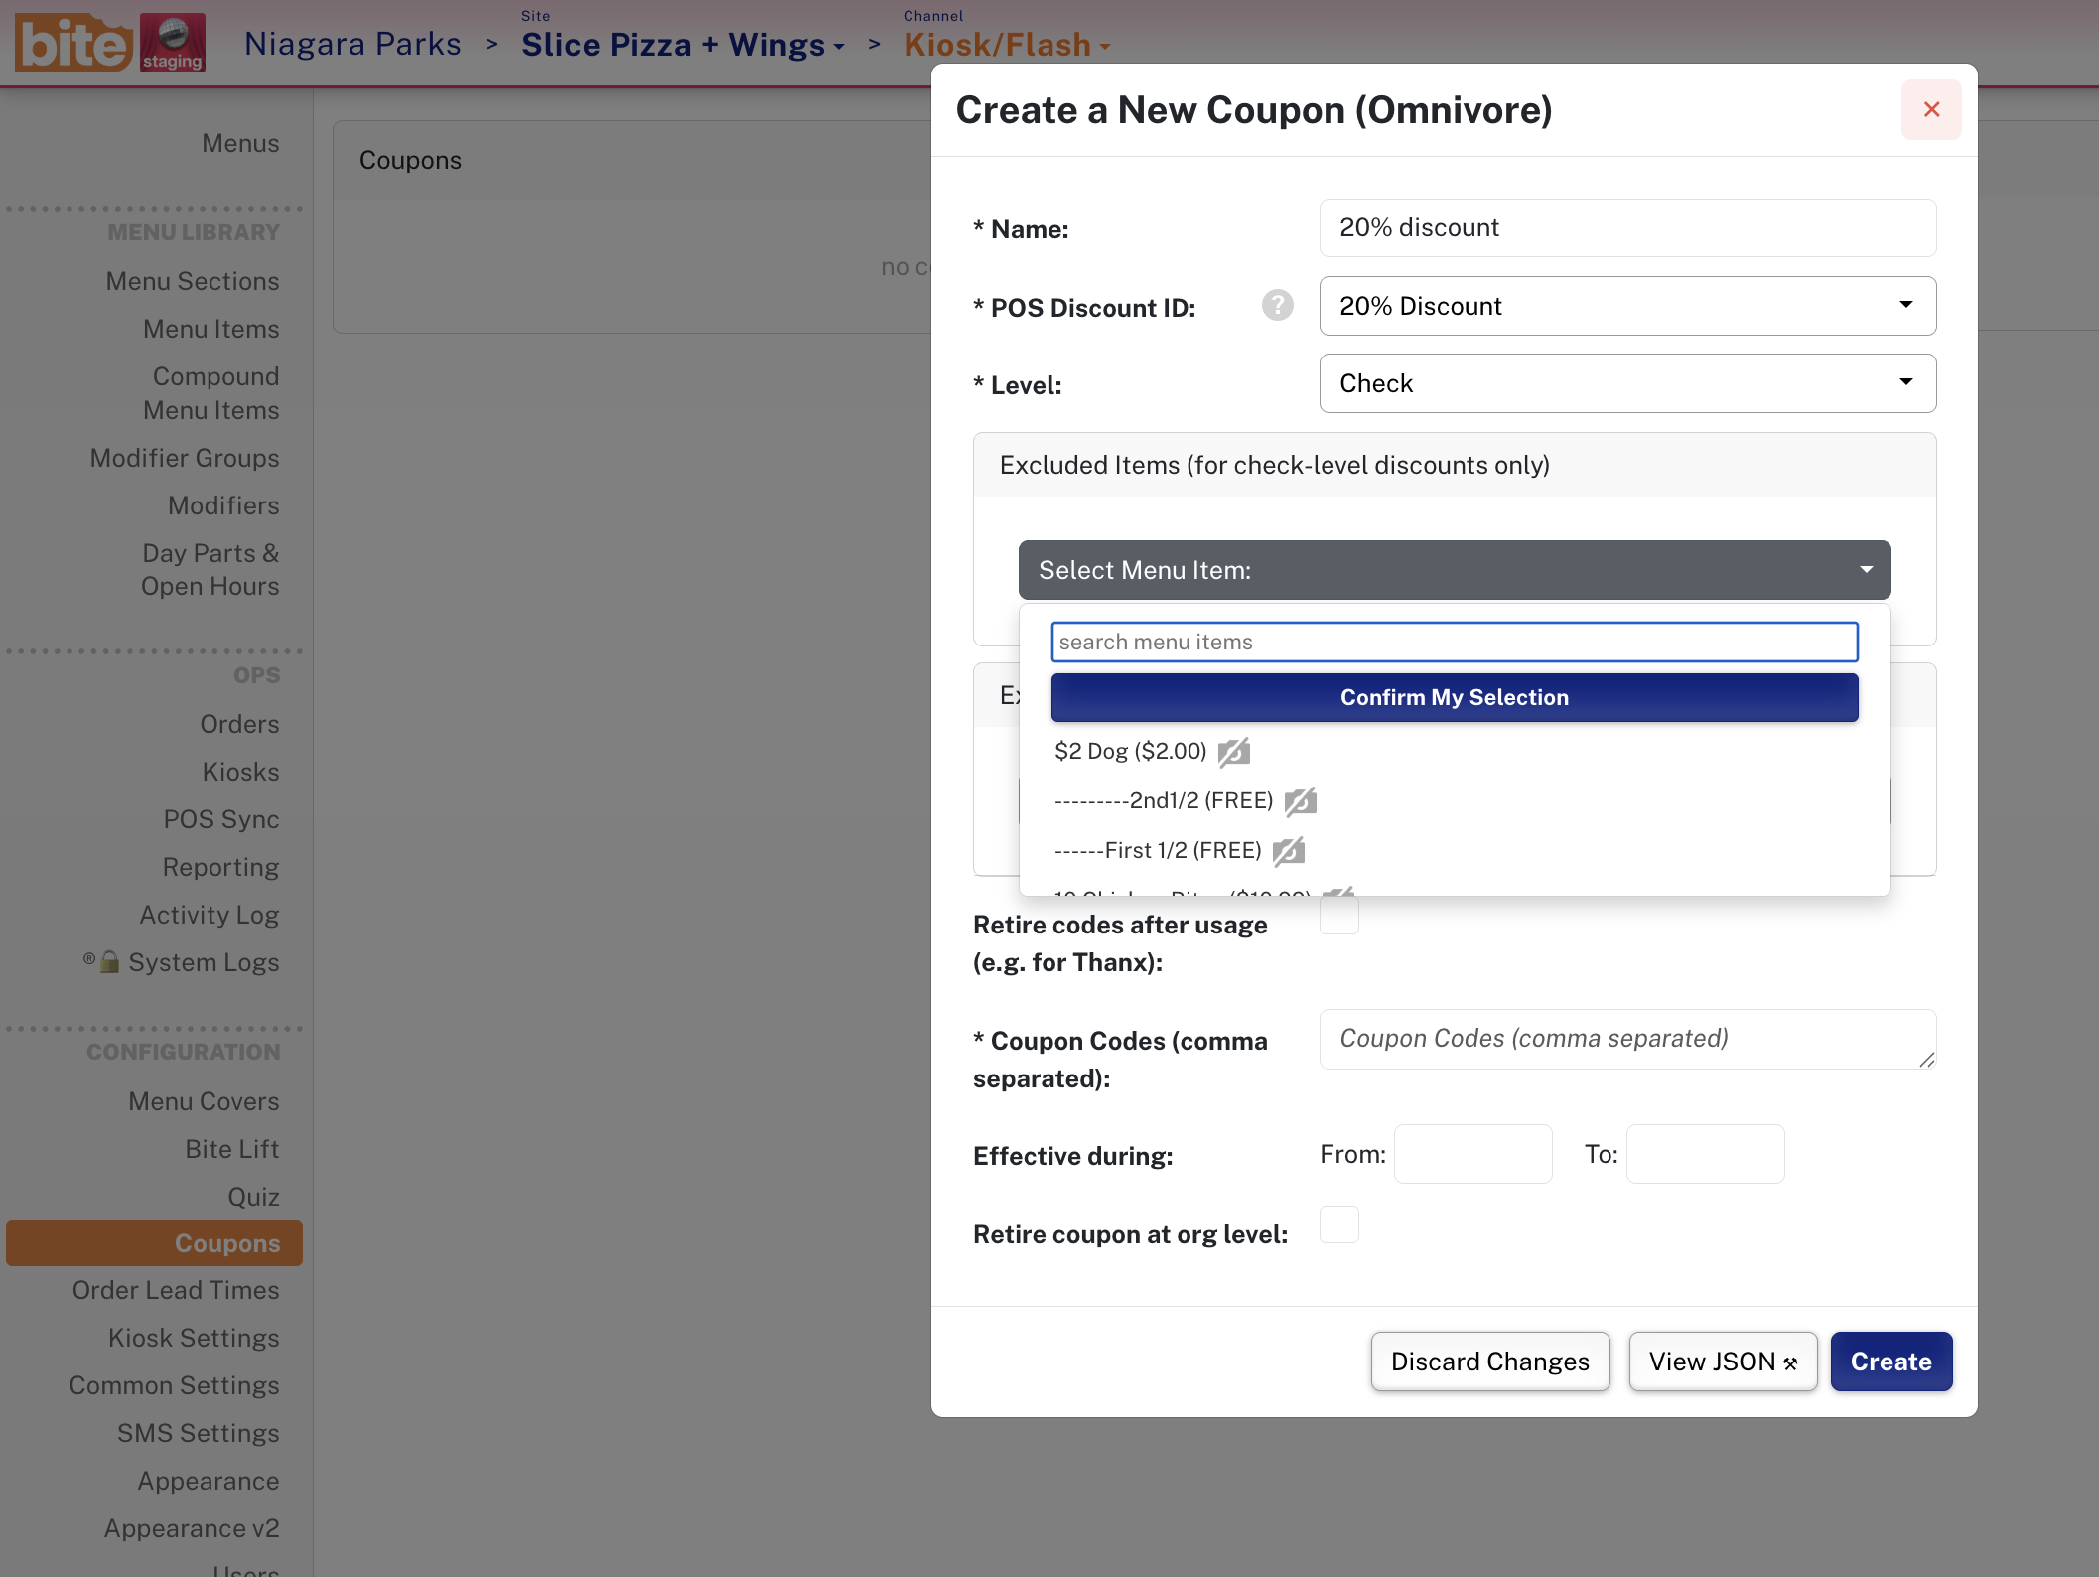View the Activity Log
Viewport: 2099px width, 1577px height.
pyautogui.click(x=210, y=915)
